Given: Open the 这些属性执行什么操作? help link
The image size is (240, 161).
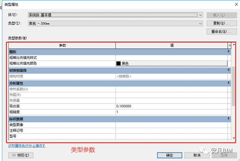Looking at the screenshot, I should coord(27,145).
